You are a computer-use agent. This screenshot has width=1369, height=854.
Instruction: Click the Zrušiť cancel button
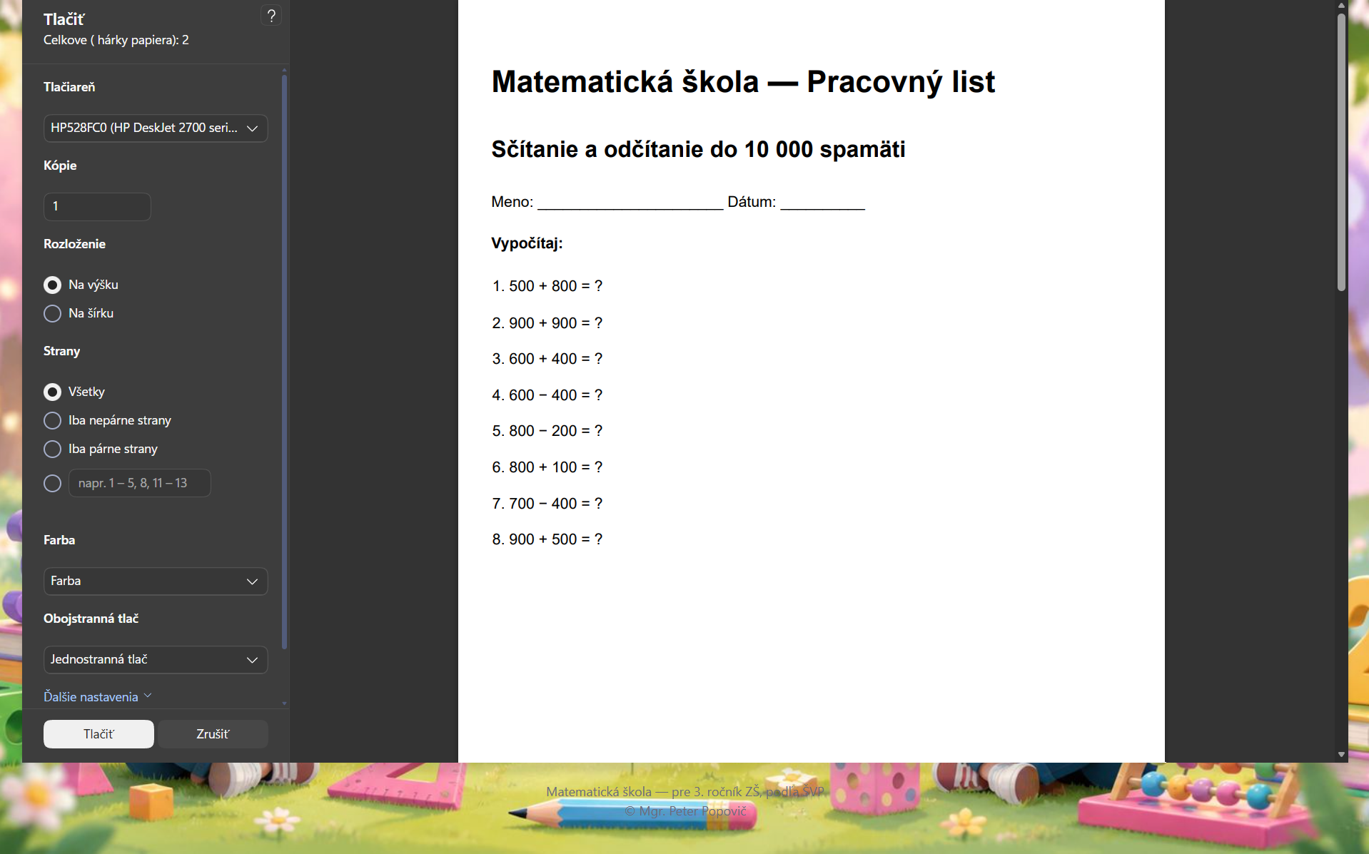point(213,734)
